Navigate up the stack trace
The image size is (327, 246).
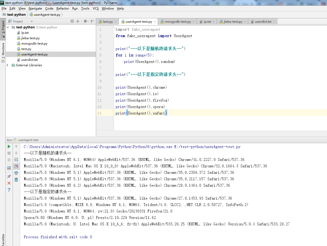tap(16, 147)
